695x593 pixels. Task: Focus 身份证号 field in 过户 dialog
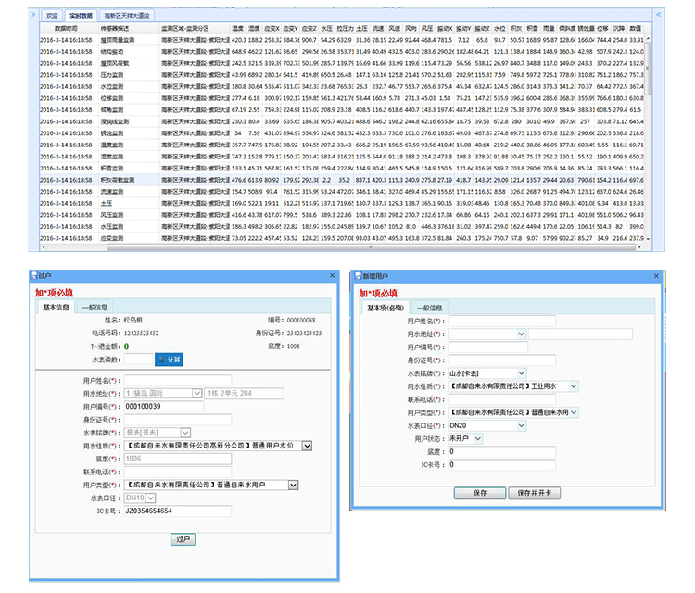[177, 419]
